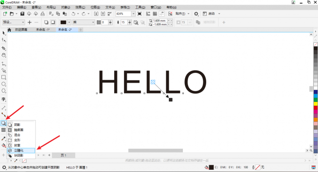Select the Eyedropper tool in toolbox

tap(3, 138)
